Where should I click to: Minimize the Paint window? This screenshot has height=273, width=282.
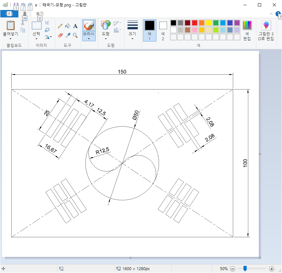[245, 5]
